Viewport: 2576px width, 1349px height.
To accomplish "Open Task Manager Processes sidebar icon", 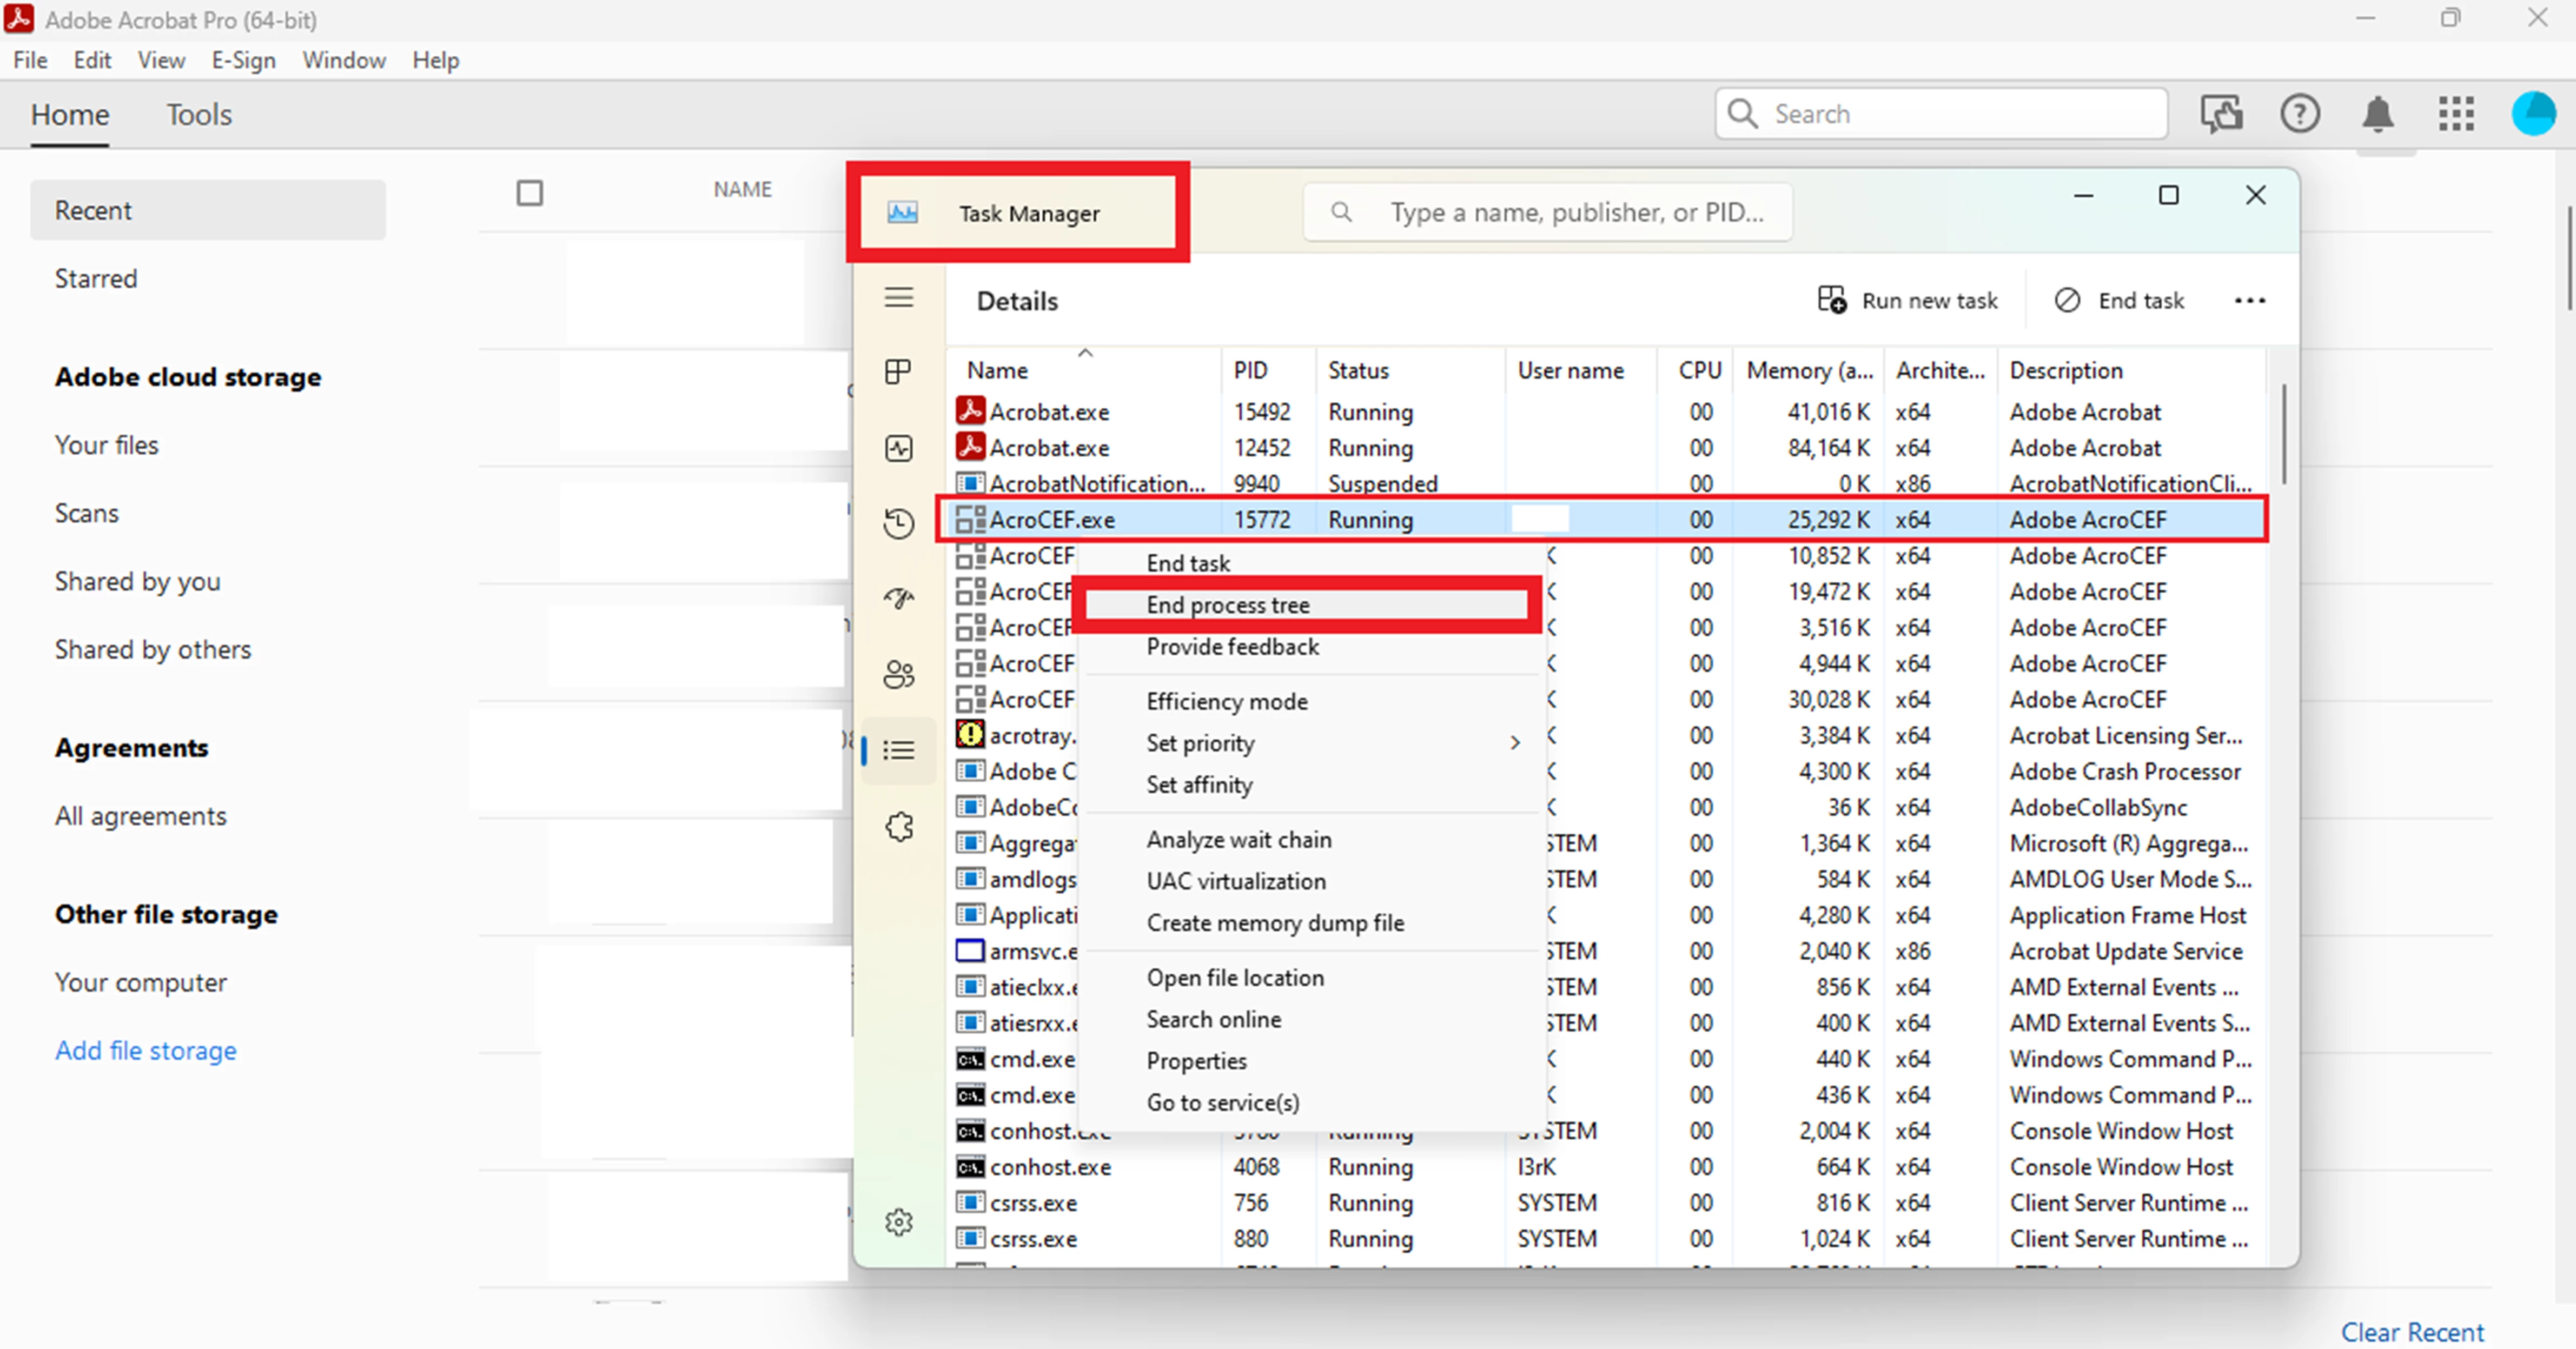I will (x=898, y=372).
